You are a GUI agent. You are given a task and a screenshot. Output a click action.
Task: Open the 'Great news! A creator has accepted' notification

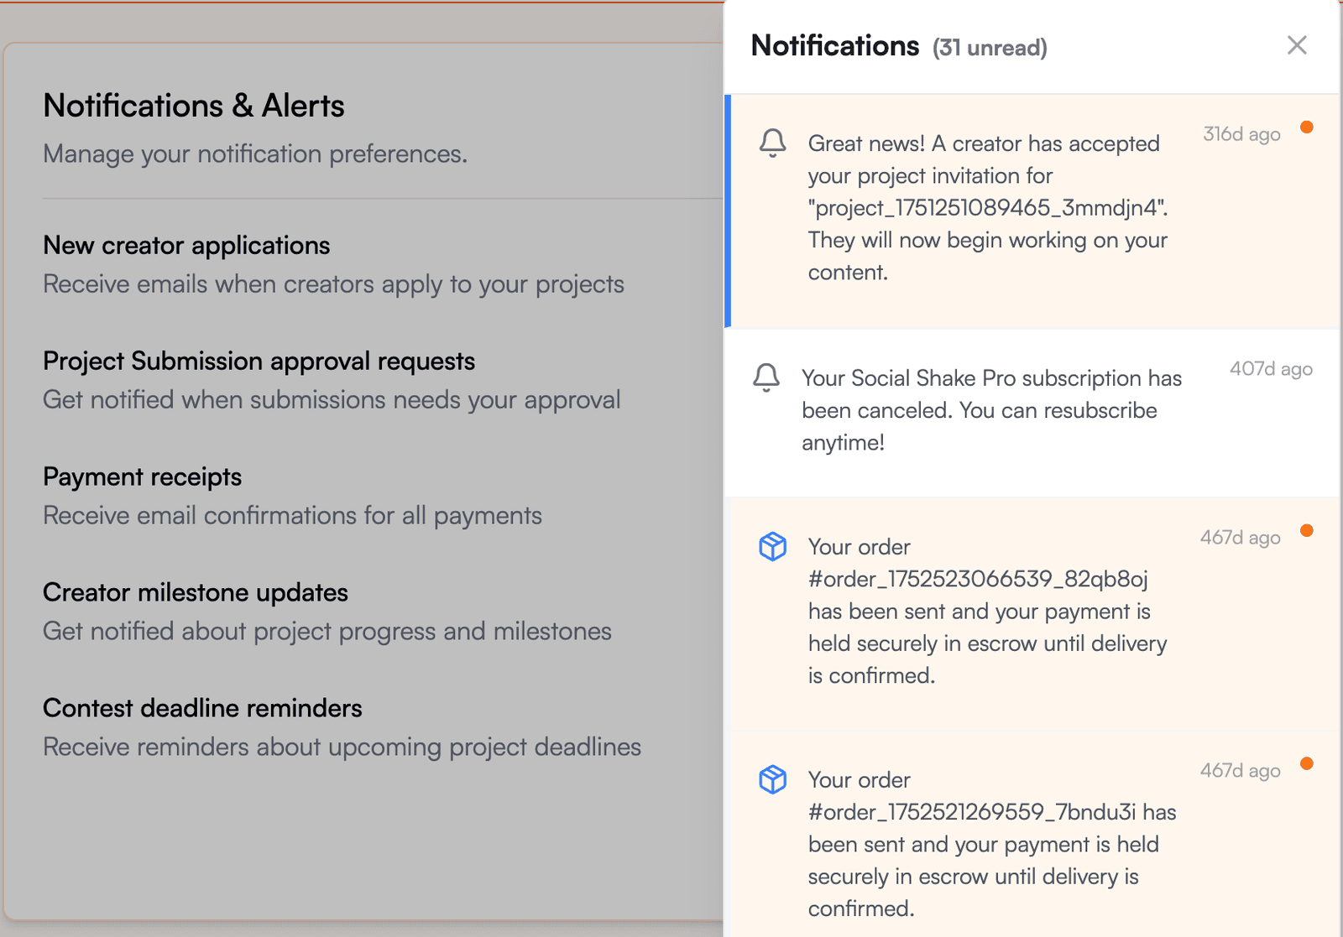coord(1032,211)
